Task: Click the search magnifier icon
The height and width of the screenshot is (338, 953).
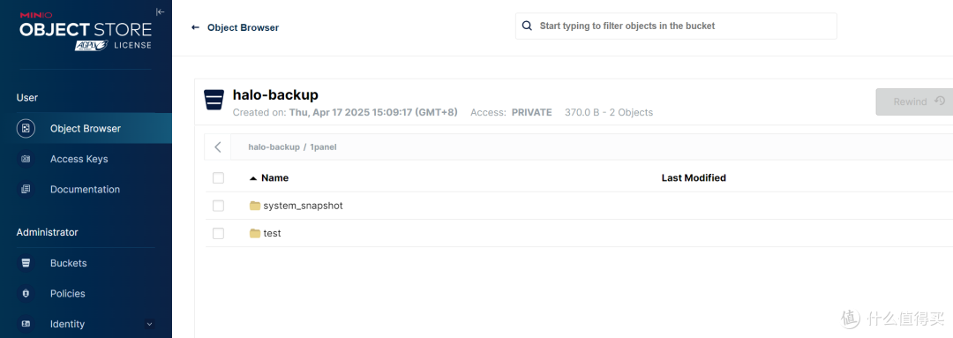Action: tap(527, 26)
